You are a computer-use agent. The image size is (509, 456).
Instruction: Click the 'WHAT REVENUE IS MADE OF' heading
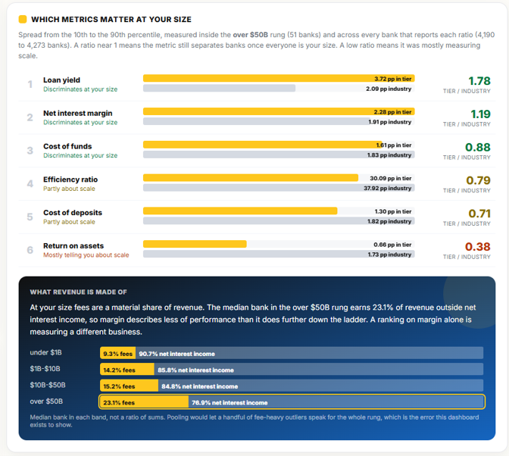pos(78,292)
